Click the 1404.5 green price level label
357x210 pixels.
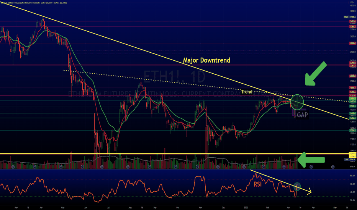pos(353,118)
